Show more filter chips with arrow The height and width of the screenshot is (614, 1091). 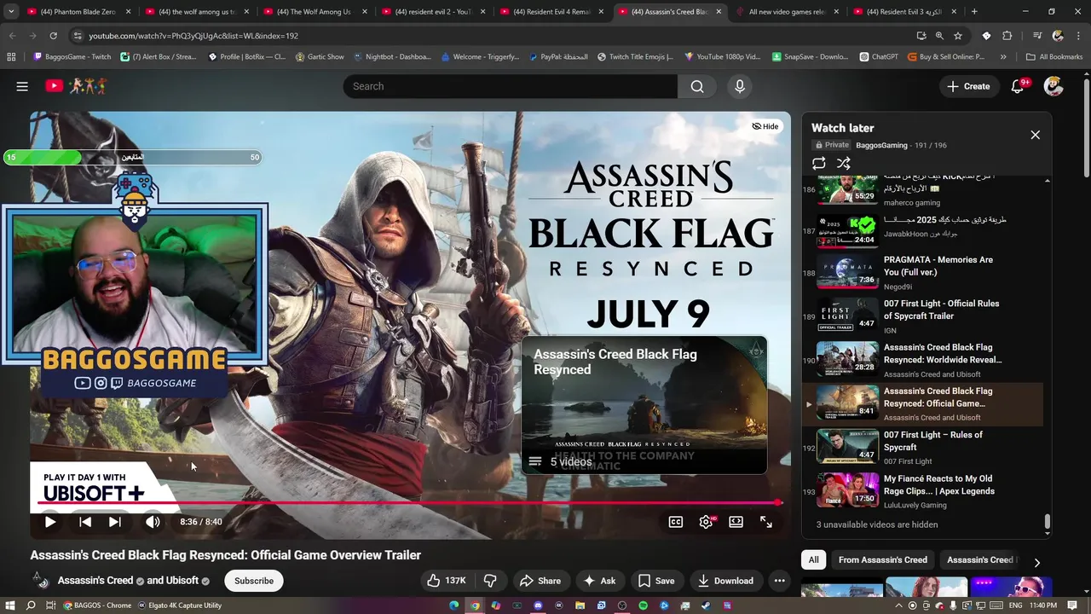tap(1036, 562)
